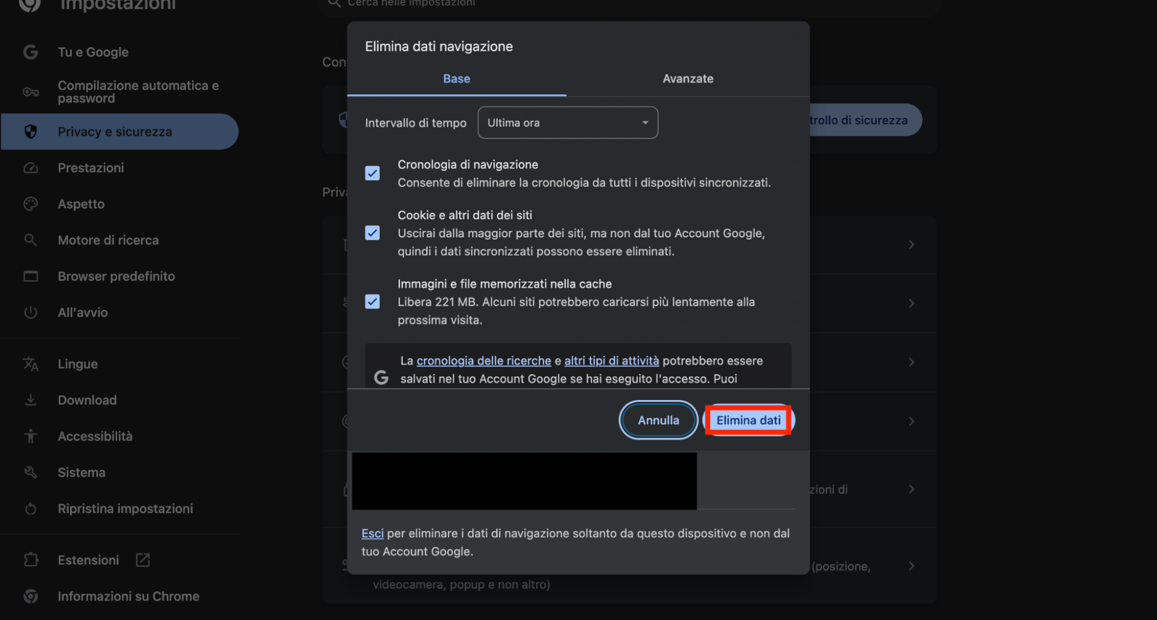Select the Privacy e sicurezza shield icon
Image resolution: width=1157 pixels, height=620 pixels.
point(30,131)
